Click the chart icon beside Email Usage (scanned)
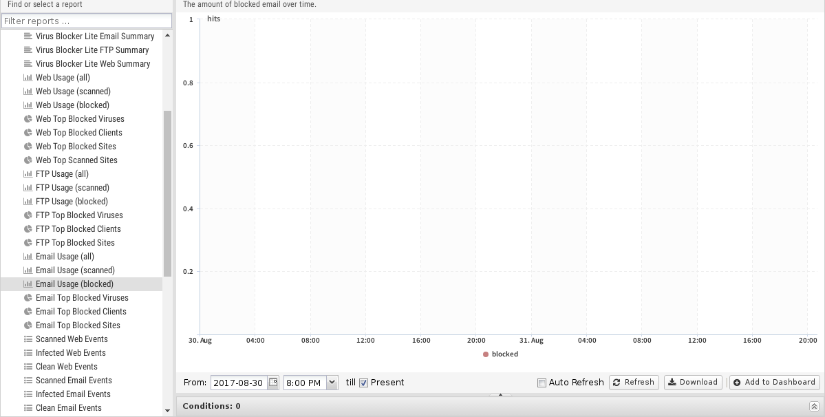The height and width of the screenshot is (417, 825). click(x=28, y=270)
